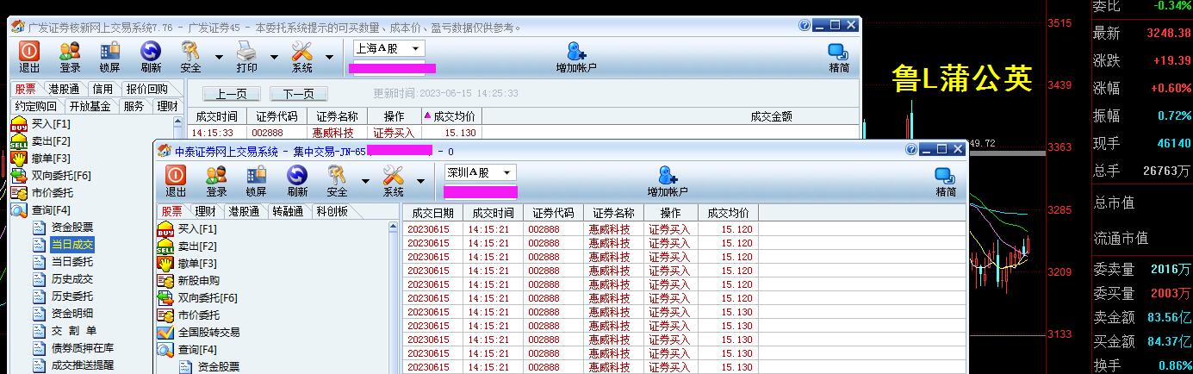1193x374 pixels.
Task: Select 债券质押在库 tree item
Action: pos(83,348)
